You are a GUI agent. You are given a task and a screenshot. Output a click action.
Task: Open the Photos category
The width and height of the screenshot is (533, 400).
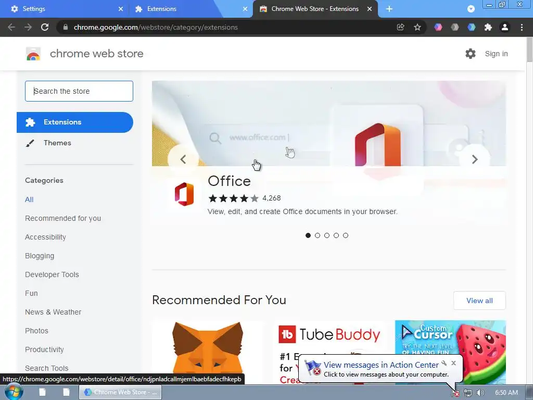(37, 331)
